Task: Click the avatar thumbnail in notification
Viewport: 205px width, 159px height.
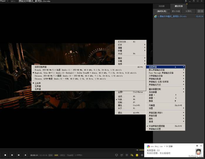Action: (198, 151)
